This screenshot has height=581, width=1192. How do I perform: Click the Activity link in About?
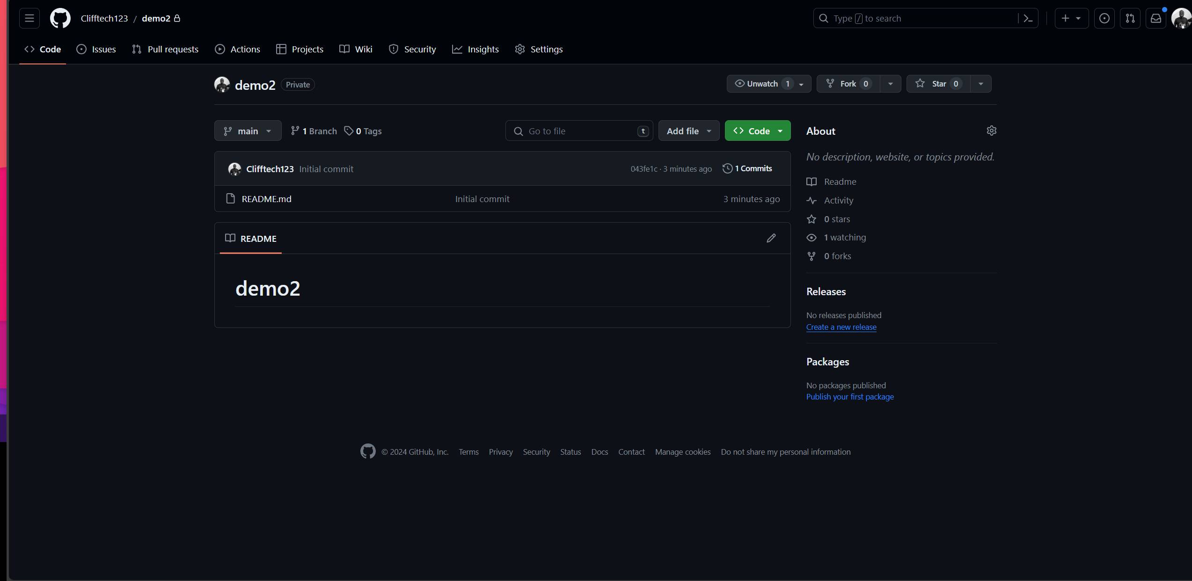click(x=838, y=200)
